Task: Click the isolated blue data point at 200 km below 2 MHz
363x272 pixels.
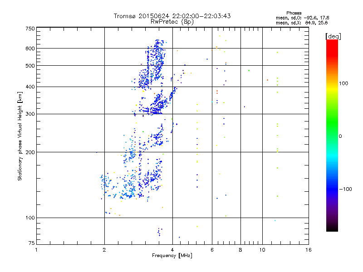Action: pos(97,152)
